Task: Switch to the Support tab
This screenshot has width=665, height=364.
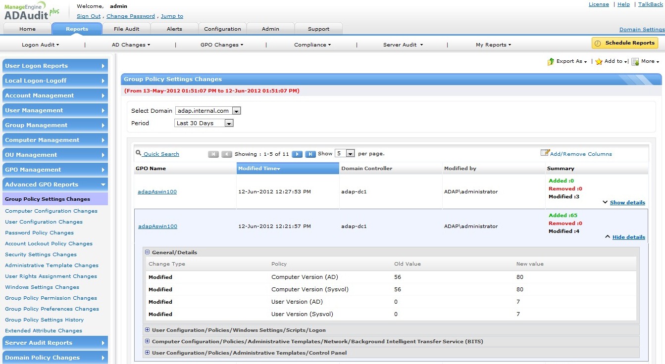Action: (318, 29)
